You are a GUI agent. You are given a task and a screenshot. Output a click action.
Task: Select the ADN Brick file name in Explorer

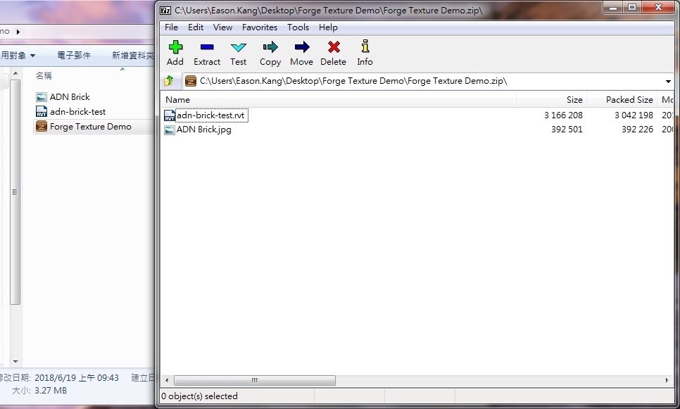[x=70, y=97]
